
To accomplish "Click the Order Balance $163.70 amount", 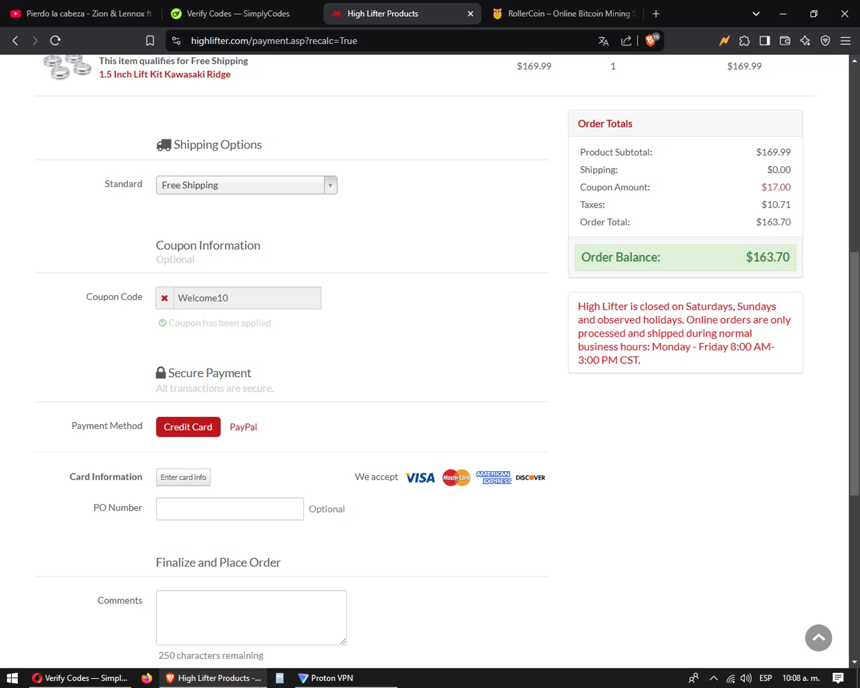I will (x=768, y=257).
